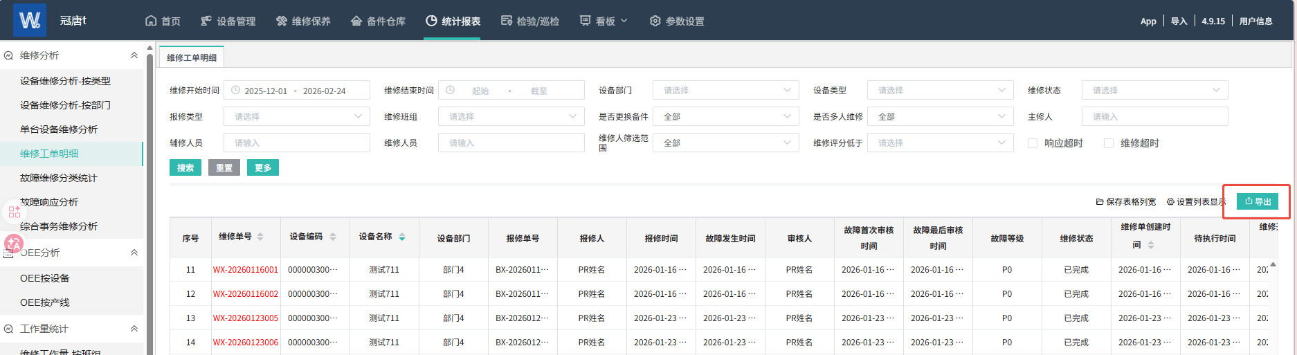Click the 导出 export button
The width and height of the screenshot is (1297, 355).
click(1258, 201)
